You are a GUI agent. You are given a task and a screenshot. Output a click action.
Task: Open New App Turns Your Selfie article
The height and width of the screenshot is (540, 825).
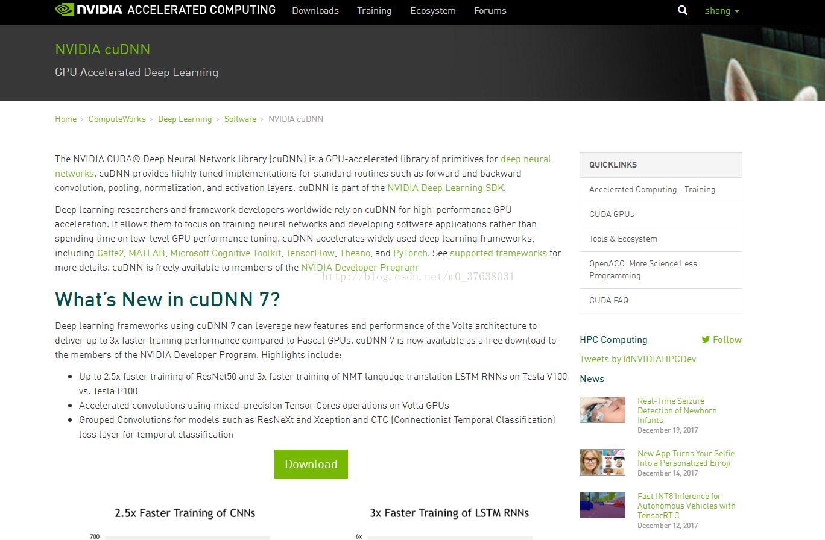(x=686, y=458)
